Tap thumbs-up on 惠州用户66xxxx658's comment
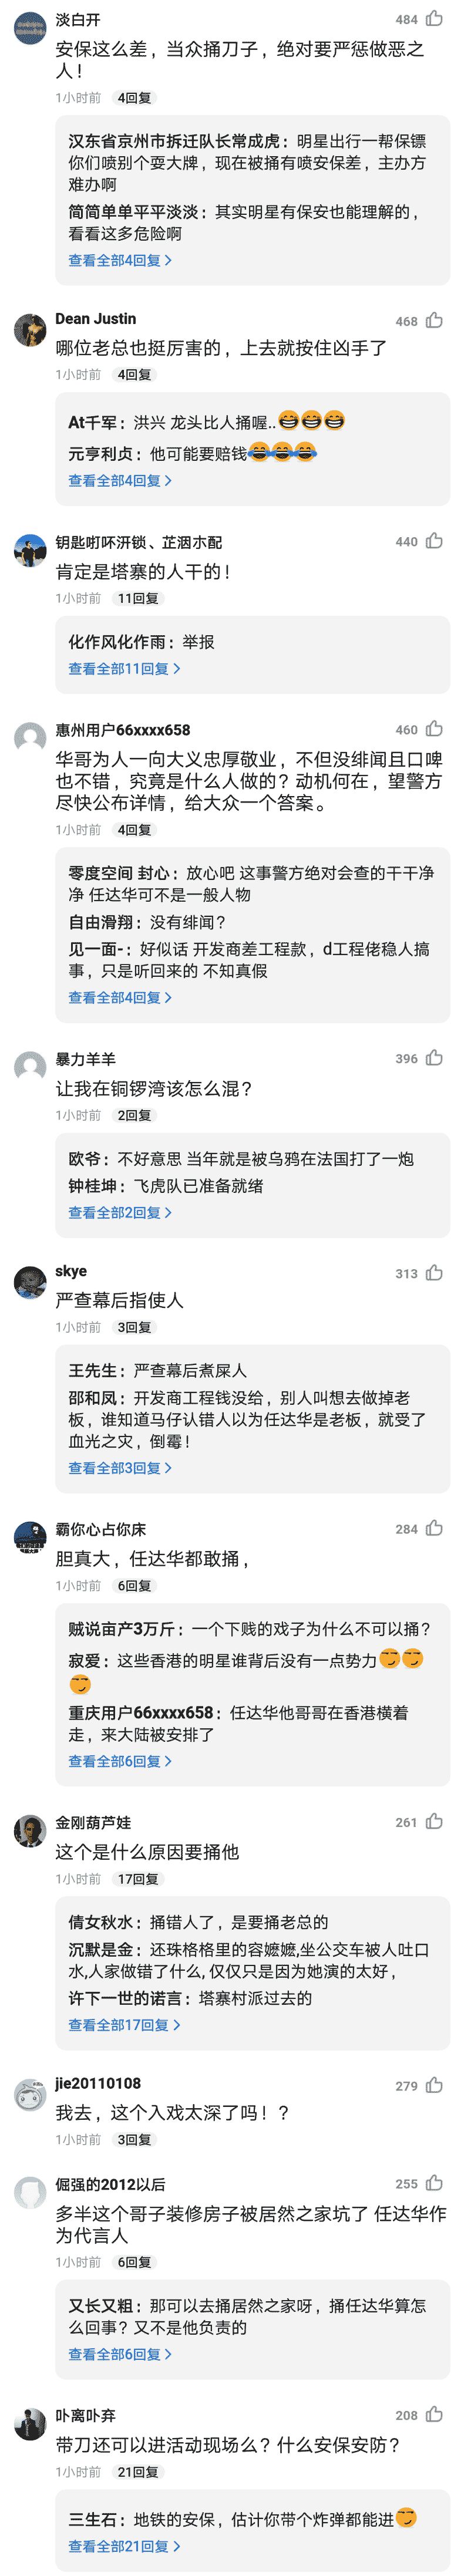 (x=434, y=730)
